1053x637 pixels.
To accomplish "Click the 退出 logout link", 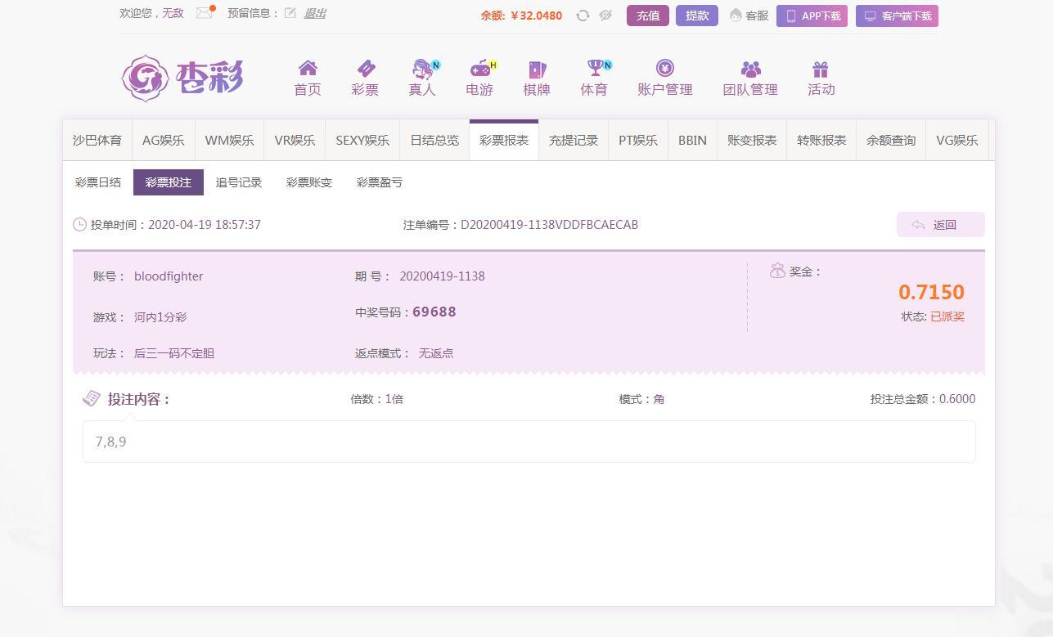I will [315, 13].
